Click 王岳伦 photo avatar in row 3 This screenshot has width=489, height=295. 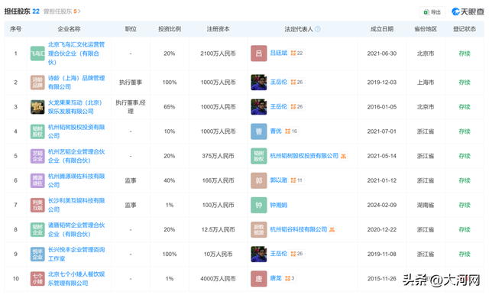point(259,107)
